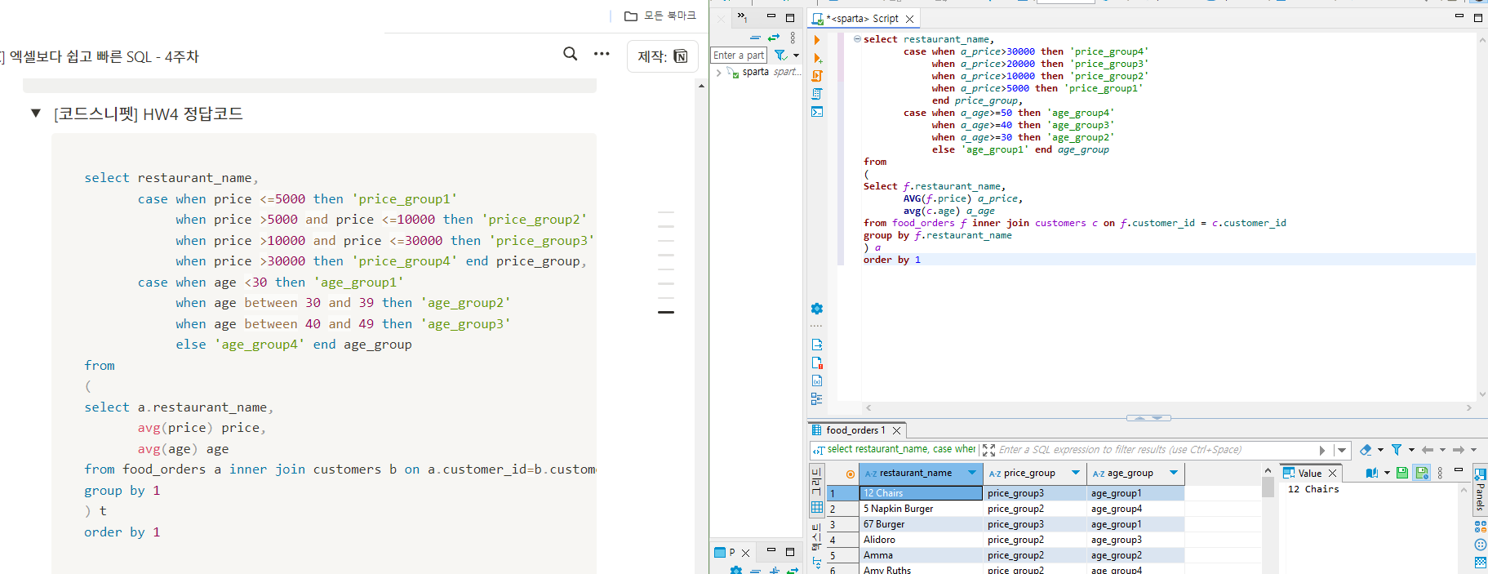Click the show output panel icon
Screen dimensions: 1488x574
pyautogui.click(x=817, y=345)
